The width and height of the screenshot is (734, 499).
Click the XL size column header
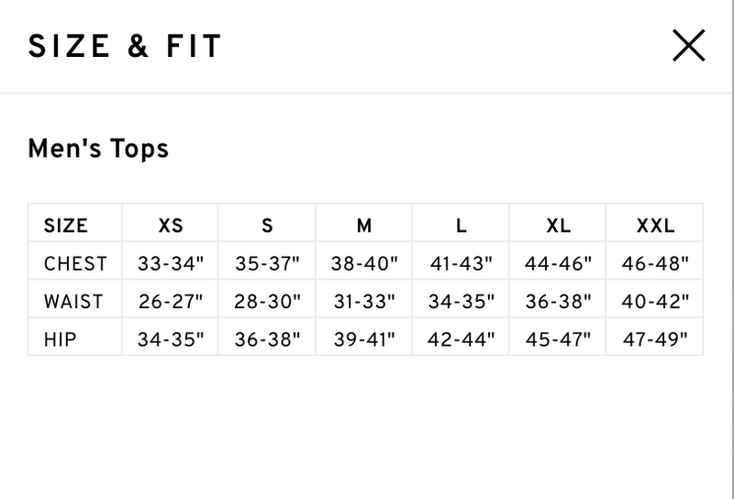(x=558, y=226)
